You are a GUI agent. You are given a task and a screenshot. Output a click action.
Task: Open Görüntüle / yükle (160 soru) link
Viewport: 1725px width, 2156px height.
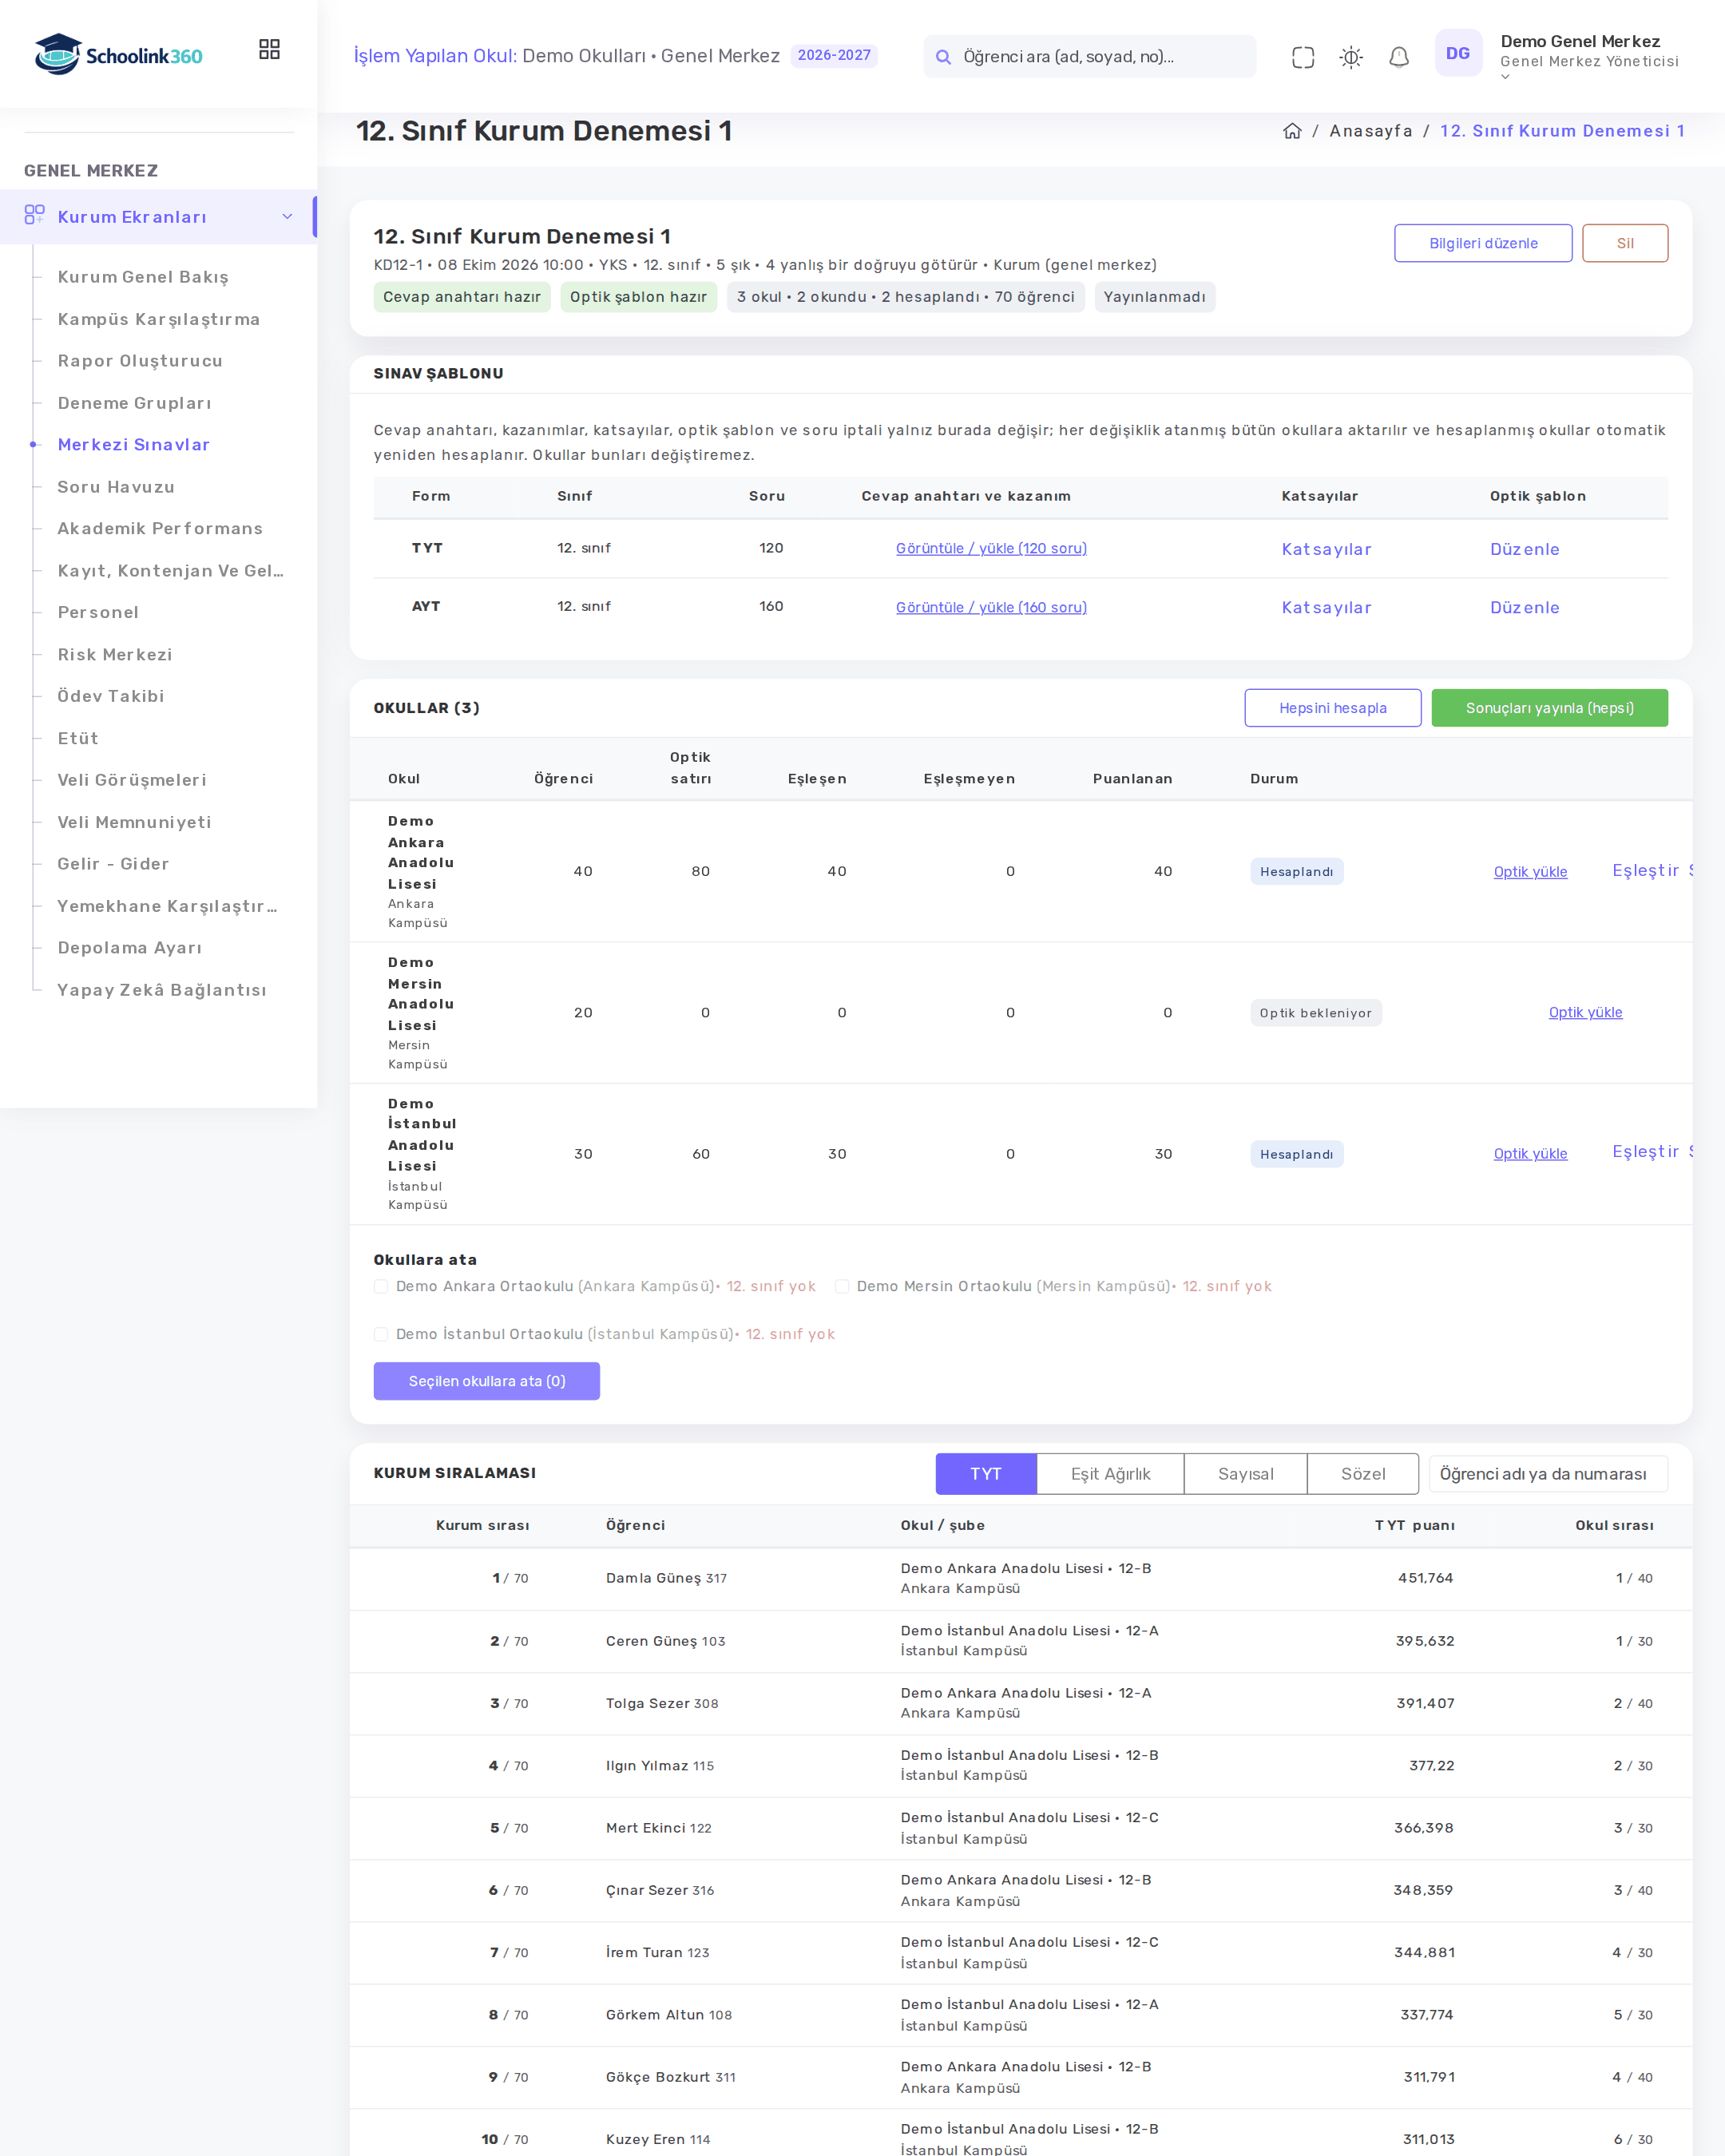(x=991, y=607)
